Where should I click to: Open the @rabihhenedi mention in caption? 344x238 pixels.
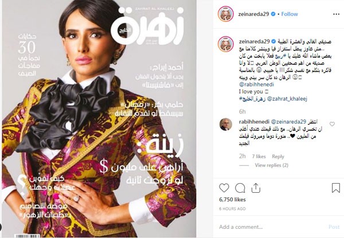[x=256, y=85]
